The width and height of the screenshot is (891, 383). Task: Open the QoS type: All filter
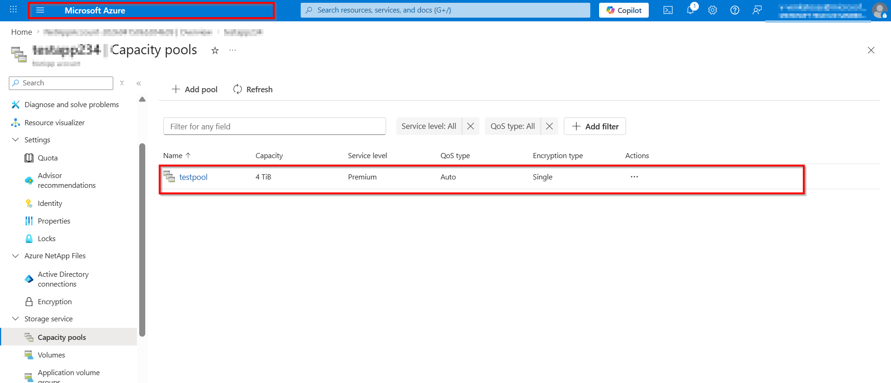tap(513, 126)
